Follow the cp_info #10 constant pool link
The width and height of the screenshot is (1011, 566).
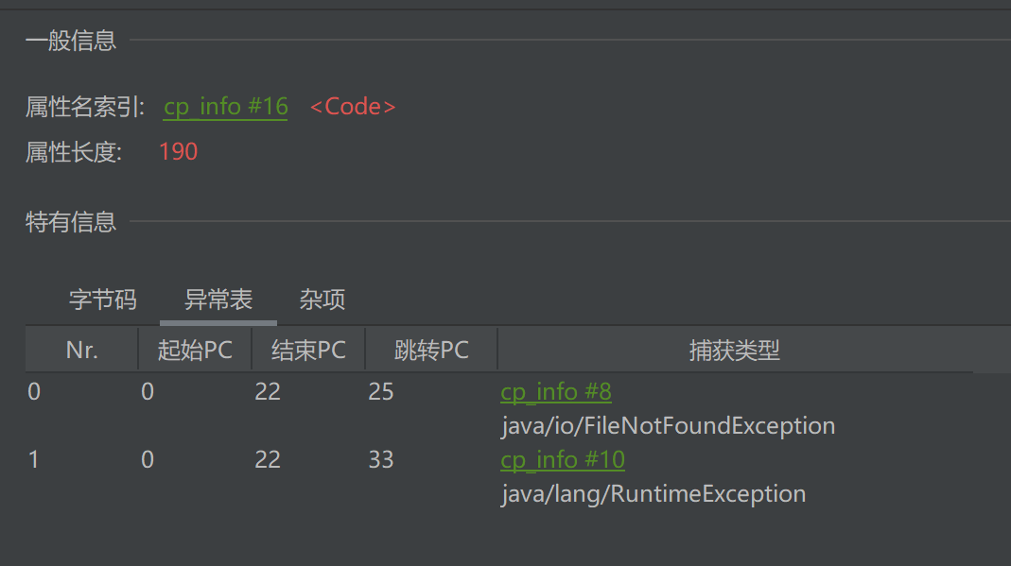(x=562, y=459)
